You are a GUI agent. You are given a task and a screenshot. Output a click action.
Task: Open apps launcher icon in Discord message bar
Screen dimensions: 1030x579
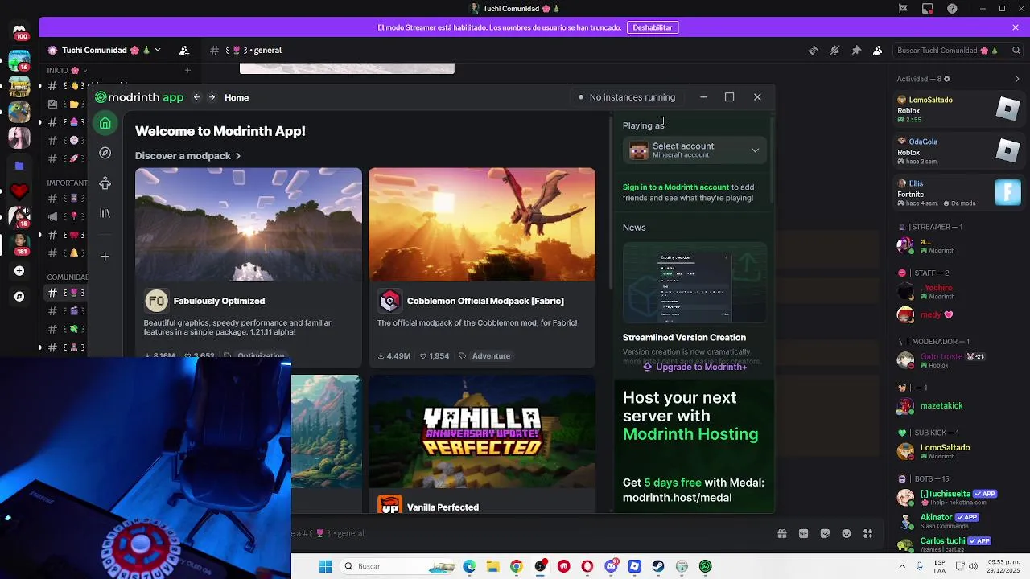pos(867,533)
